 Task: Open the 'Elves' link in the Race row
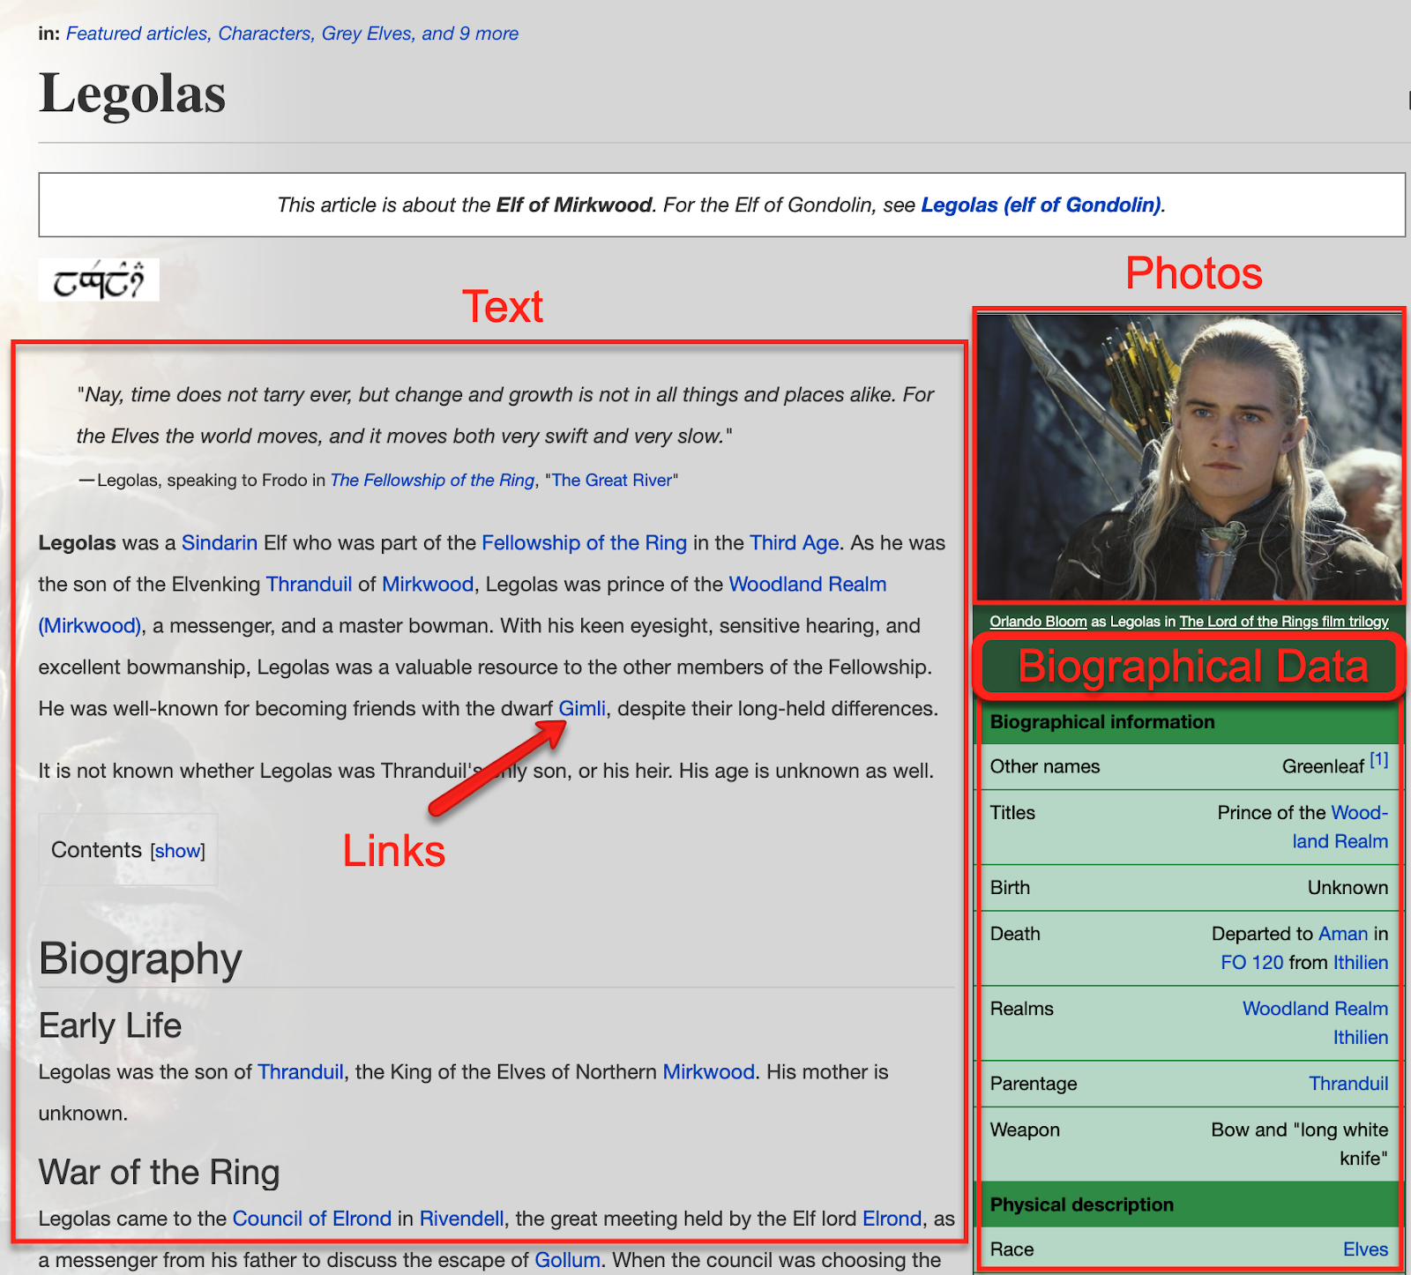pyautogui.click(x=1365, y=1249)
